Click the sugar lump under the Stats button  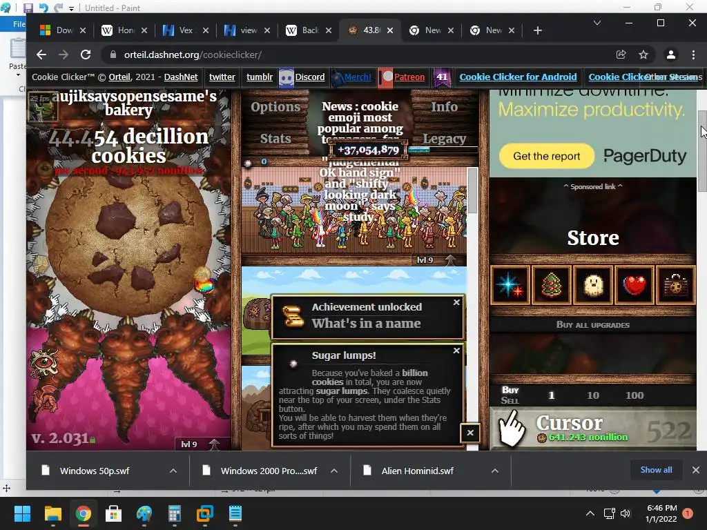pos(248,163)
